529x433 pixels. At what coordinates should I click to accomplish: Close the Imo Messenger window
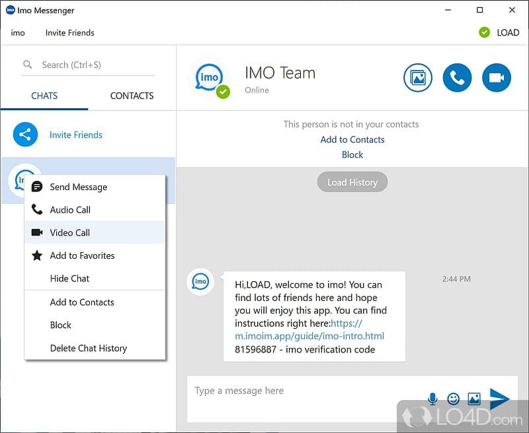[x=512, y=10]
